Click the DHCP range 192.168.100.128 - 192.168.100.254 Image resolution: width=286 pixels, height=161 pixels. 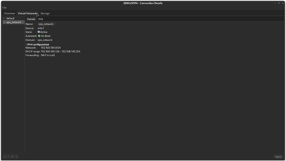click(x=60, y=52)
